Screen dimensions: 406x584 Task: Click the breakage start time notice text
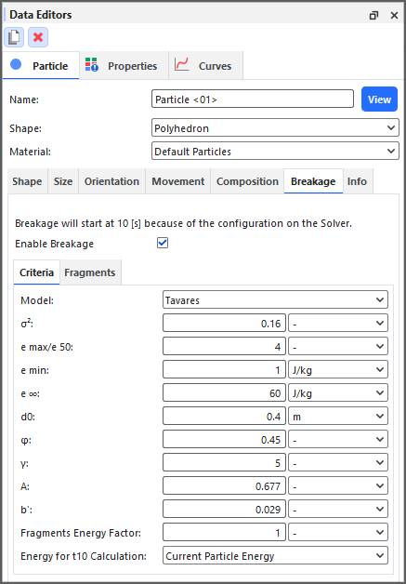tap(183, 223)
